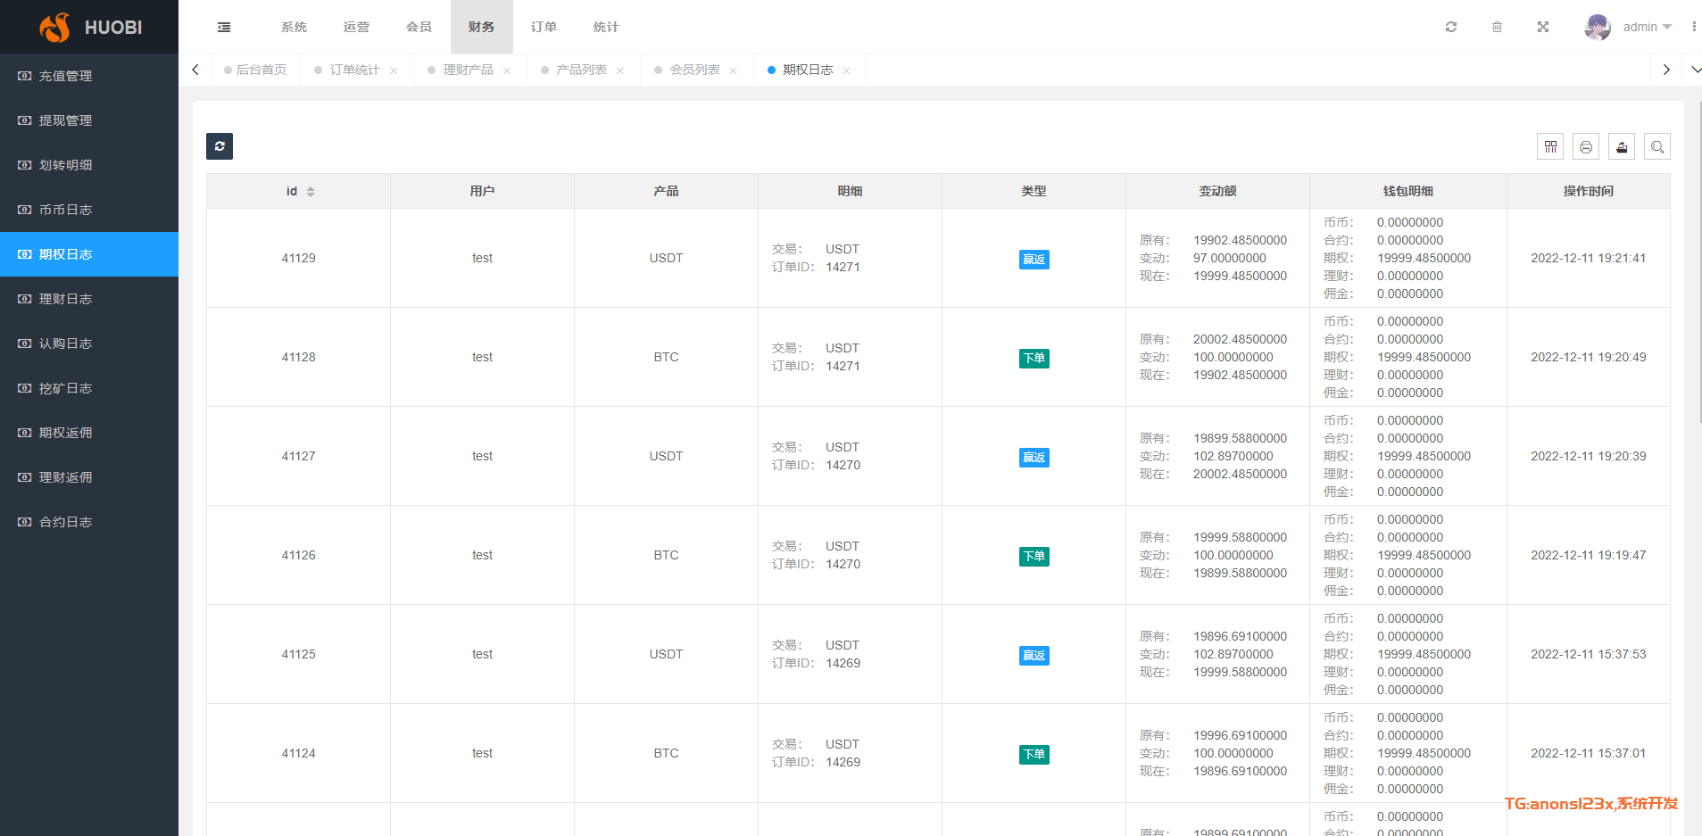Screen dimensions: 1702x836
Task: Click the 认购日志 sidebar icon
Action: click(25, 344)
